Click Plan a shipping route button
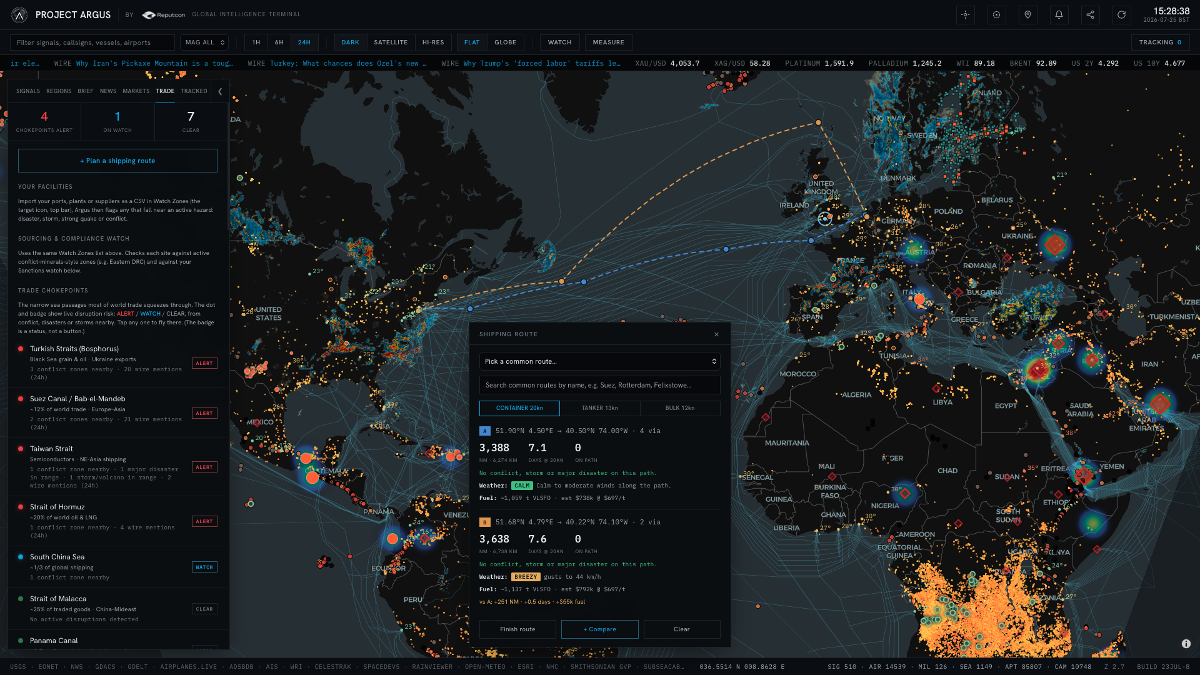Image resolution: width=1200 pixels, height=675 pixels. coord(117,161)
